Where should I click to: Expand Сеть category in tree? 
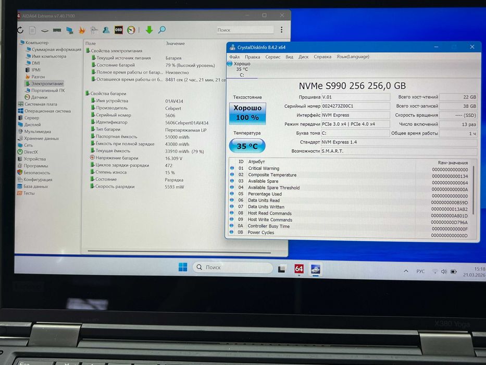[25, 145]
